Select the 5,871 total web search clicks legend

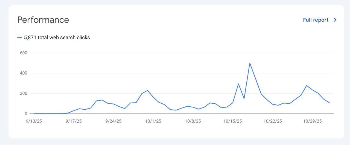click(57, 38)
